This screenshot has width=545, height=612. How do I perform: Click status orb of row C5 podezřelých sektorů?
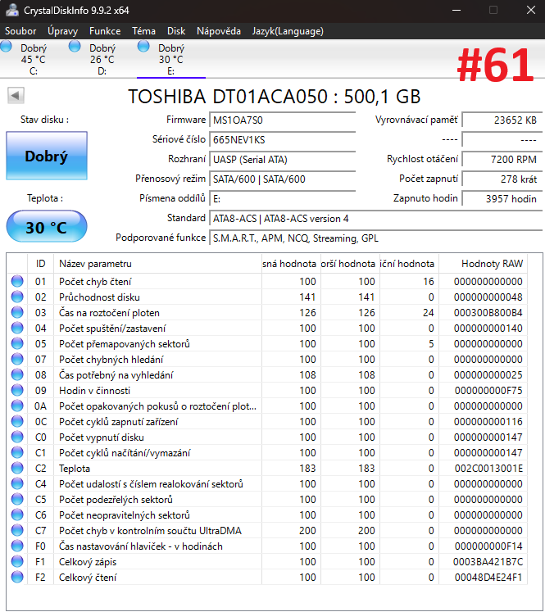[17, 499]
